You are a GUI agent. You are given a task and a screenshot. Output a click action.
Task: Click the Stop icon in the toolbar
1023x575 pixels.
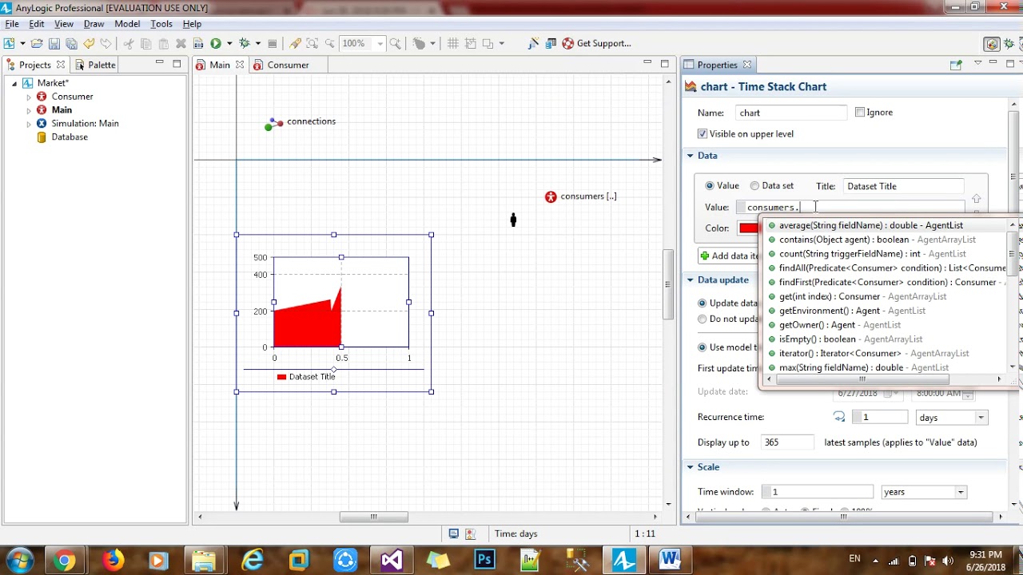pyautogui.click(x=273, y=43)
